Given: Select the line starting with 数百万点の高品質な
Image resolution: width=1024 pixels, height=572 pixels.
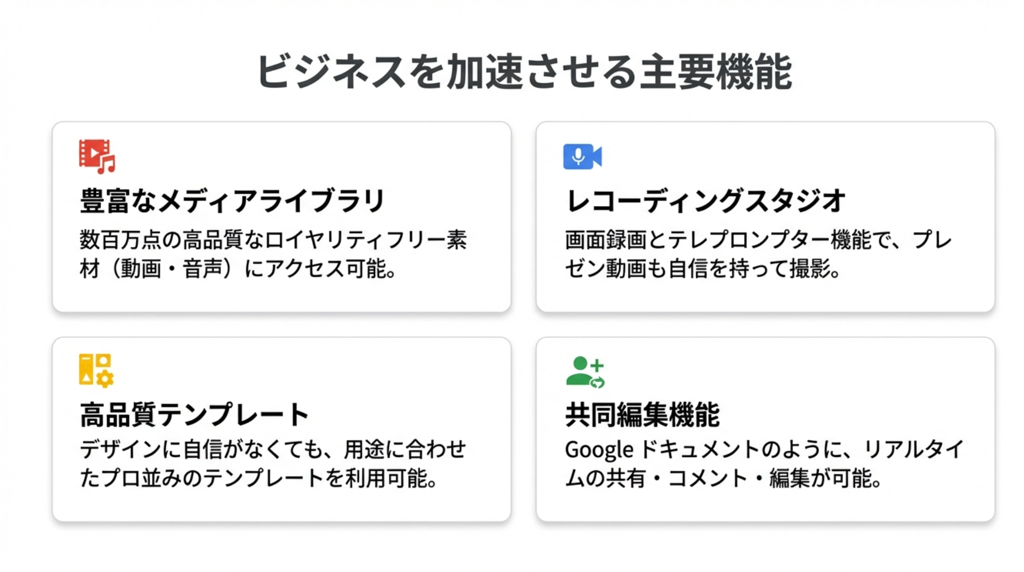Looking at the screenshot, I should coord(273,240).
